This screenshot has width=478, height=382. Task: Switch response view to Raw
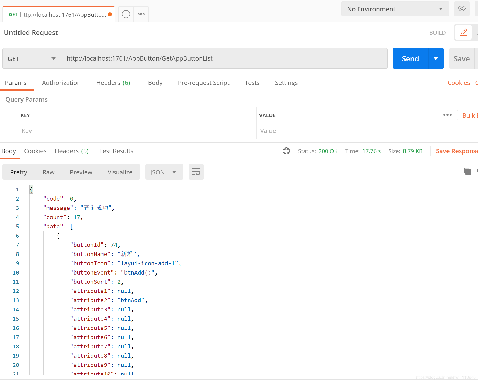point(48,172)
